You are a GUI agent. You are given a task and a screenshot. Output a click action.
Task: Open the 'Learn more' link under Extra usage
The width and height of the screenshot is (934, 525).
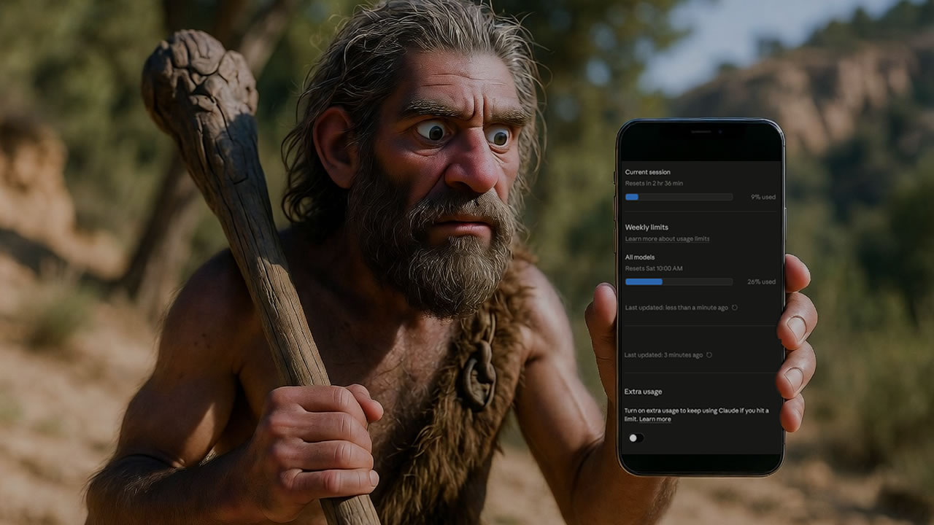pos(655,419)
